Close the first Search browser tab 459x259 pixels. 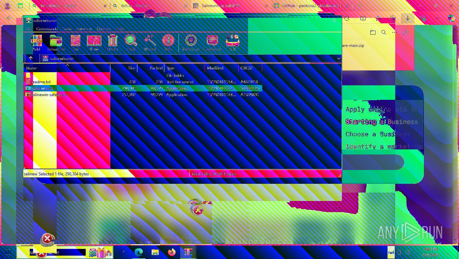tap(105, 6)
